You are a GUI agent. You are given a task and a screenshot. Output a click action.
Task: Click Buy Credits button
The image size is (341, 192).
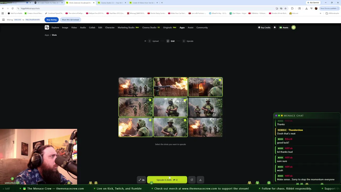(264, 27)
